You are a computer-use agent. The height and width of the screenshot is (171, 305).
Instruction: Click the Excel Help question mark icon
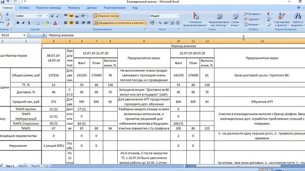click(x=299, y=8)
